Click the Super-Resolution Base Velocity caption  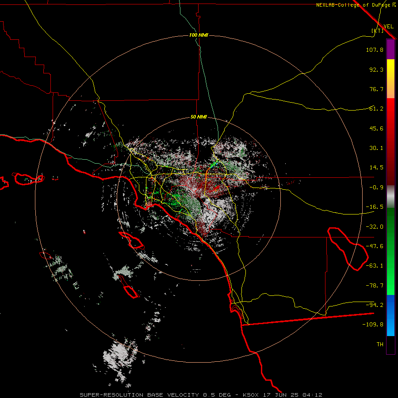click(201, 395)
